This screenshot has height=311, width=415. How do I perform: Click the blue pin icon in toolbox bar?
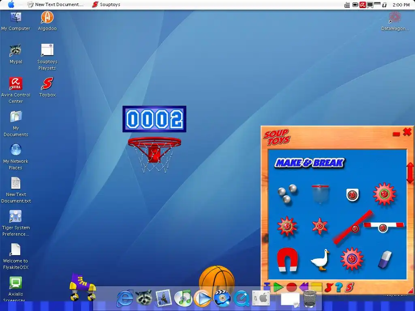[x=267, y=287]
